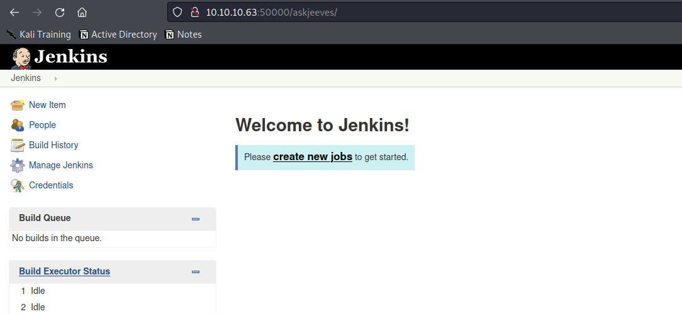Open the Build Executor Status link
This screenshot has height=314, width=682.
64,271
